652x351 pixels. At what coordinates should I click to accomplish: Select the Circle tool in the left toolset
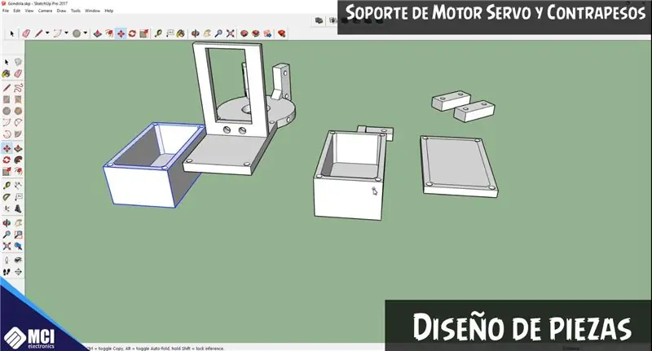point(7,111)
